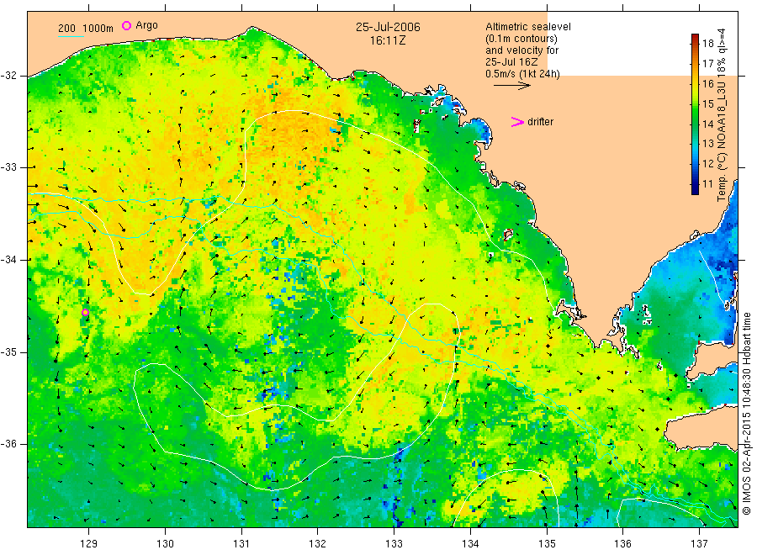Click the 25-Jul 16Z text line

click(511, 62)
